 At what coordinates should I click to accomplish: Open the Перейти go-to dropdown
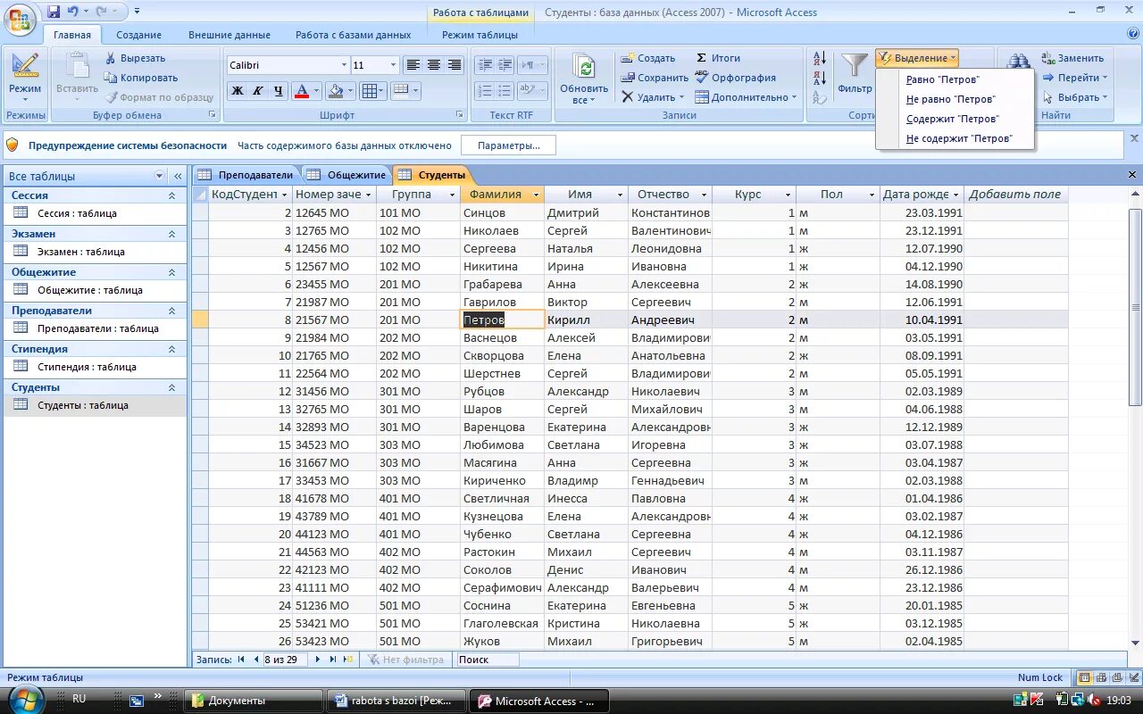pos(1074,78)
